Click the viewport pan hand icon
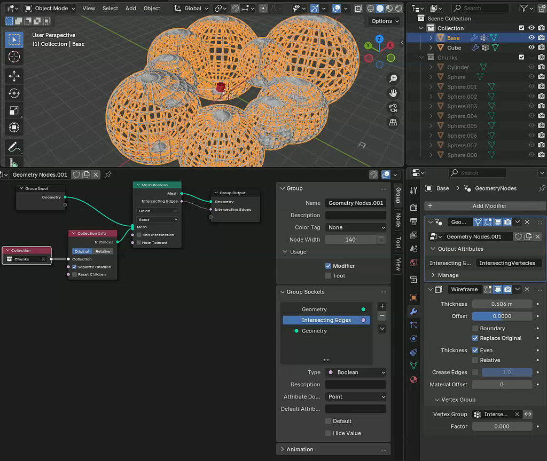Image resolution: width=547 pixels, height=461 pixels. point(393,93)
